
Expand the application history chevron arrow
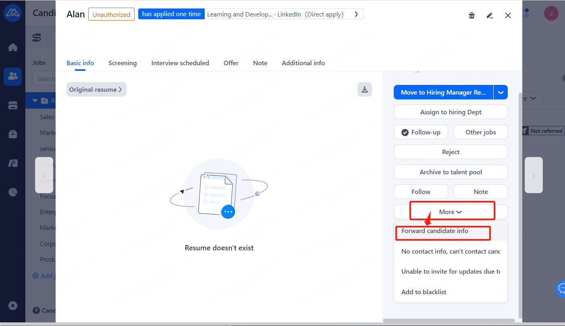tap(356, 14)
